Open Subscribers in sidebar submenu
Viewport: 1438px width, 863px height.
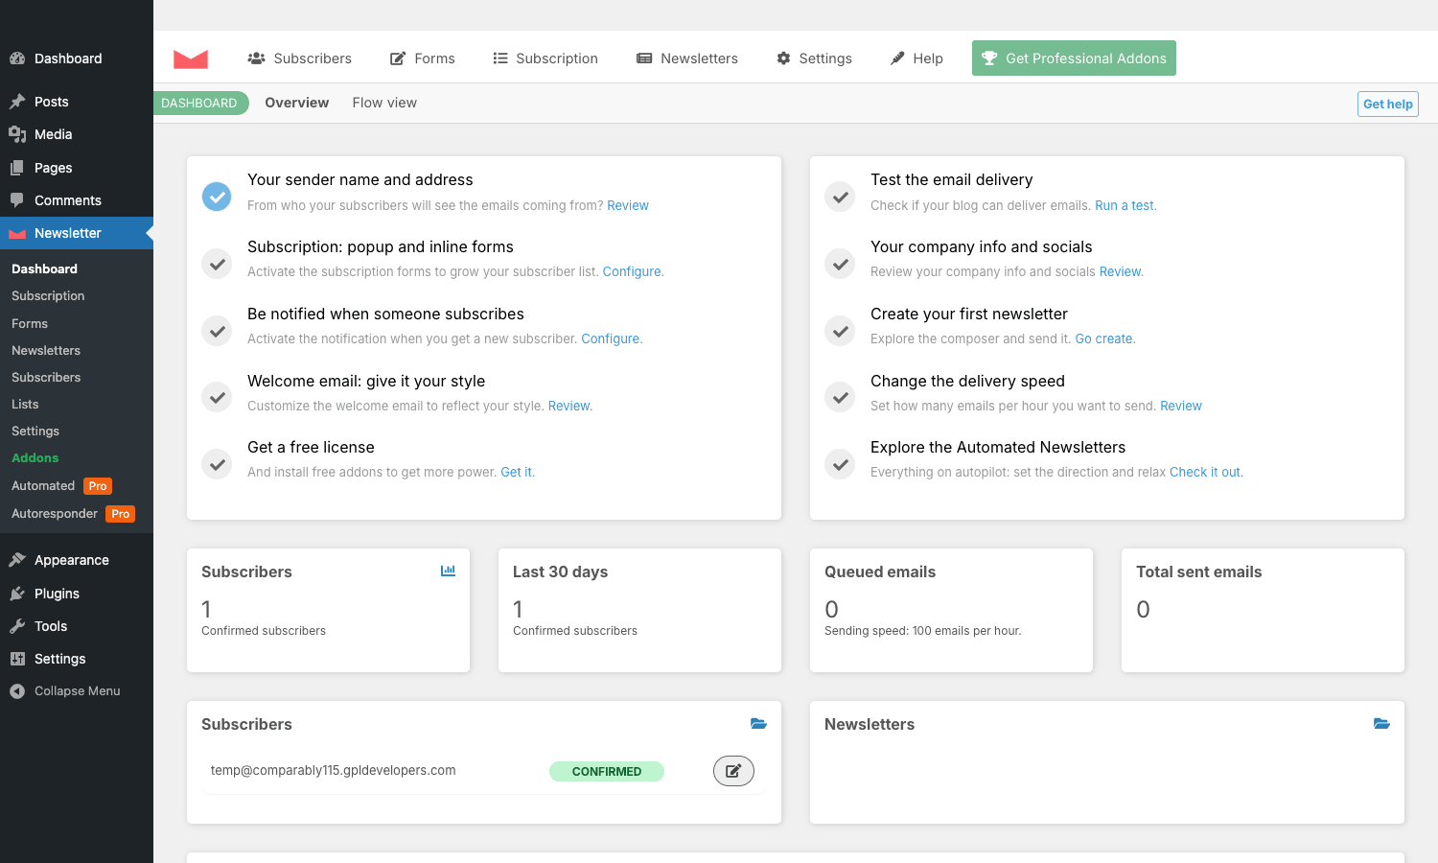click(x=46, y=378)
